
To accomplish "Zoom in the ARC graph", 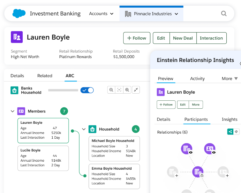I will click(127, 90).
